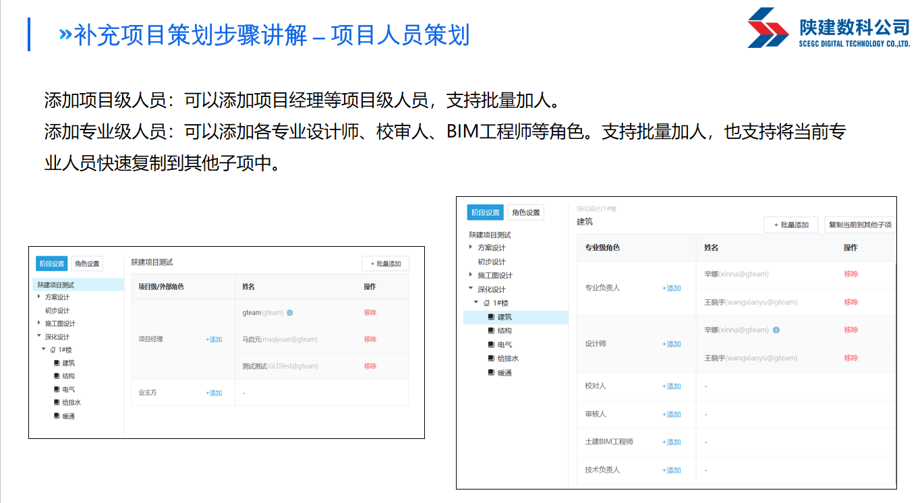The image size is (922, 503).
Task: Remove 马启元 via the 移除 link
Action: point(370,339)
